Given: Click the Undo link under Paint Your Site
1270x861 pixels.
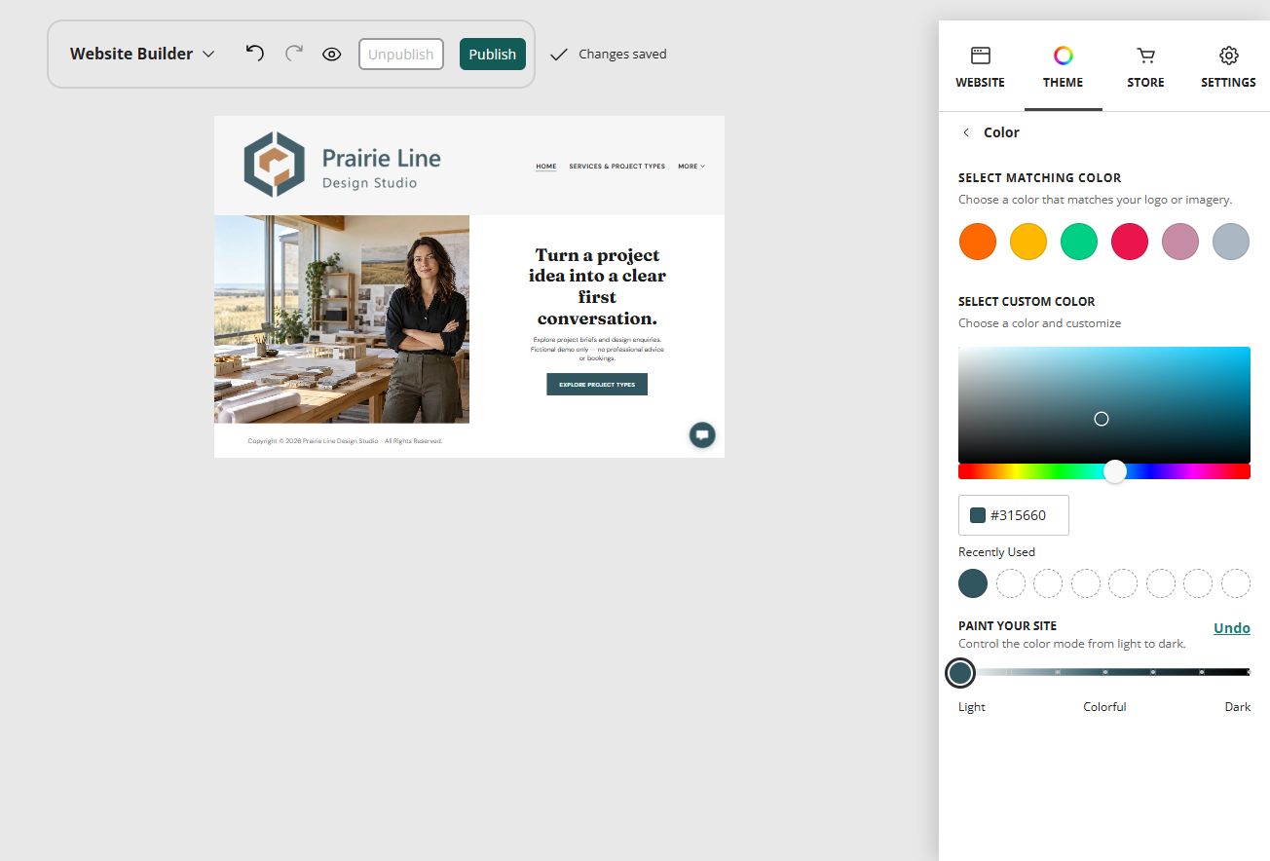Looking at the screenshot, I should click(x=1232, y=628).
